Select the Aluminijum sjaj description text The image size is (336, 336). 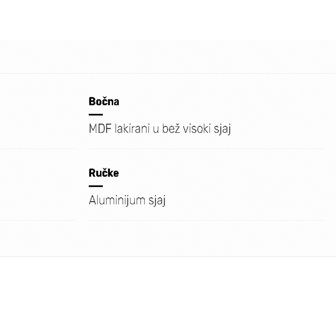[127, 201]
